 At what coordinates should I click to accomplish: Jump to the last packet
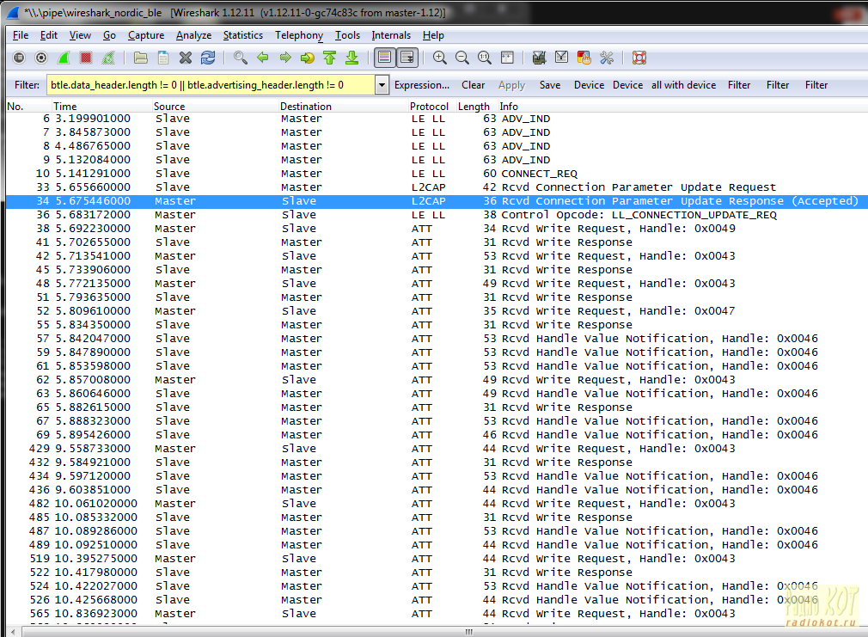[351, 58]
